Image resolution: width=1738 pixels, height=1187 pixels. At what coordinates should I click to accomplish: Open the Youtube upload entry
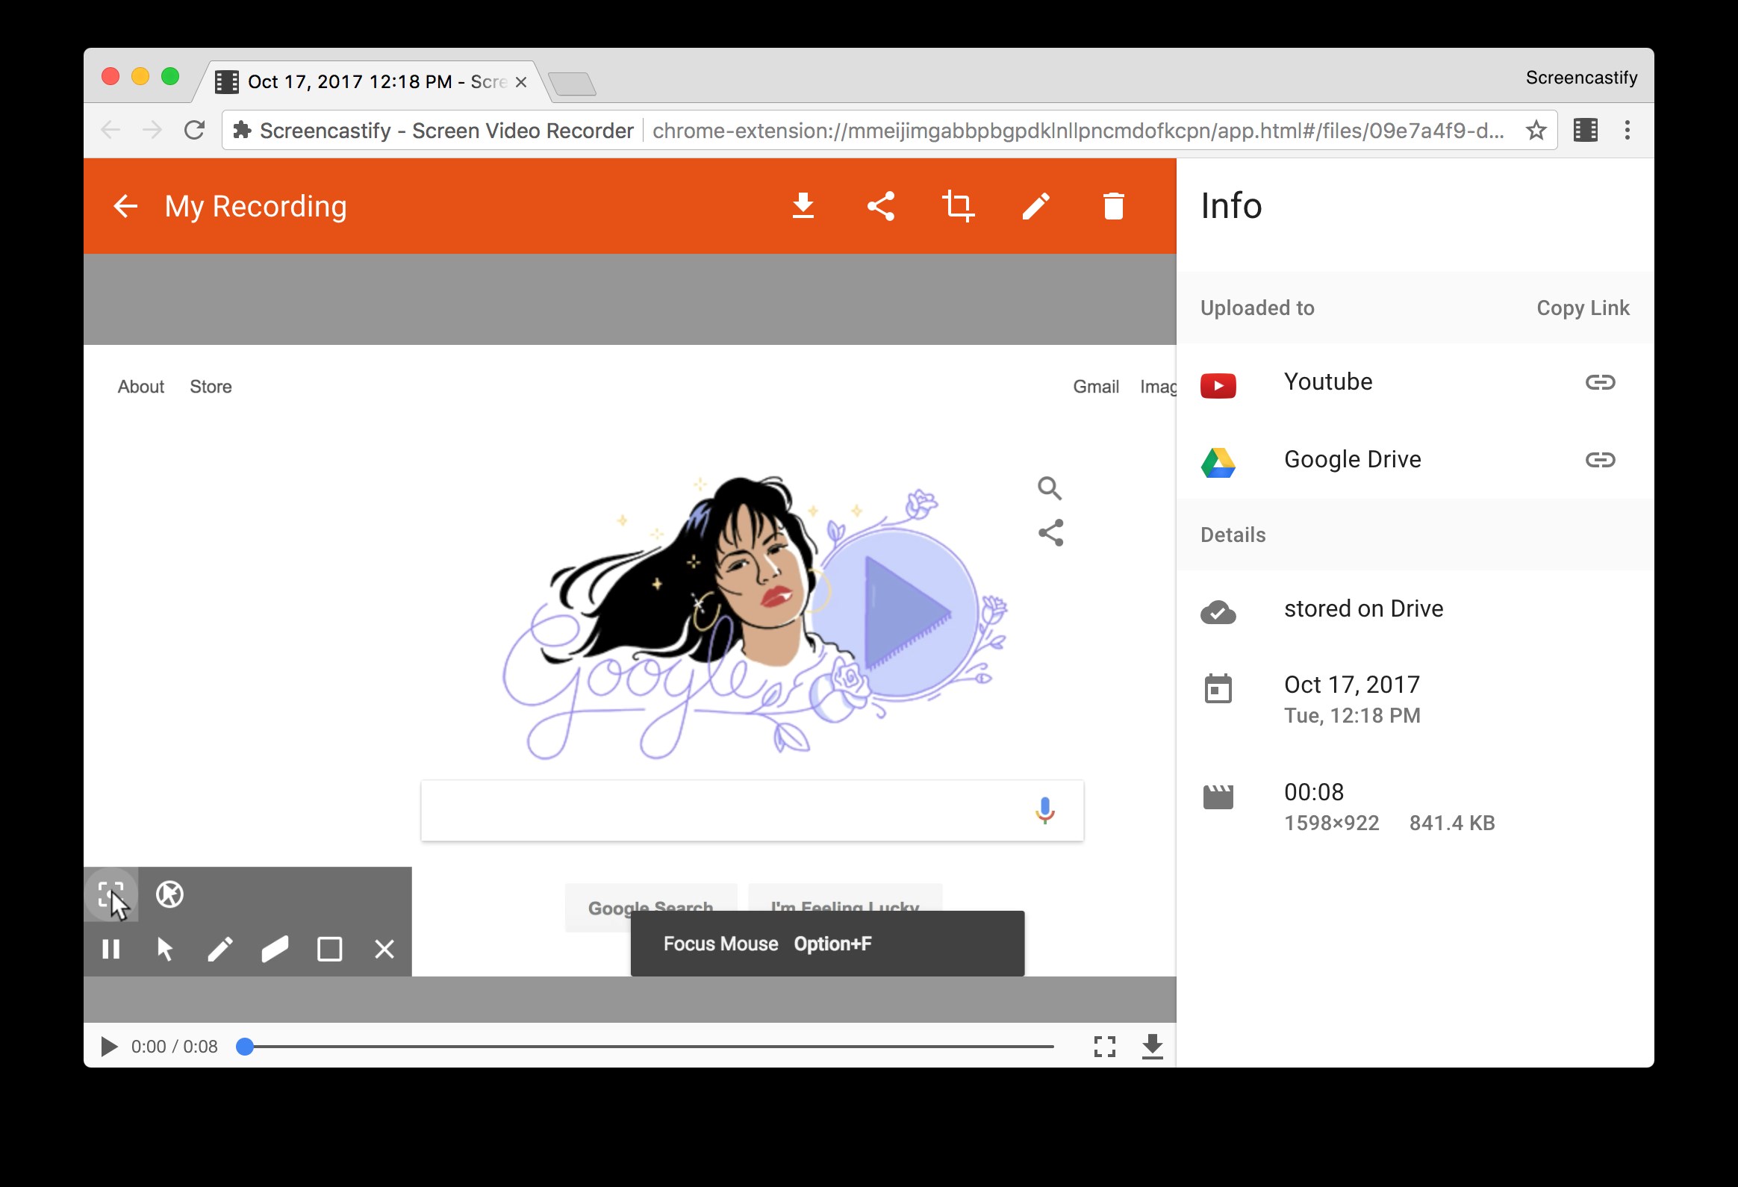coord(1327,382)
